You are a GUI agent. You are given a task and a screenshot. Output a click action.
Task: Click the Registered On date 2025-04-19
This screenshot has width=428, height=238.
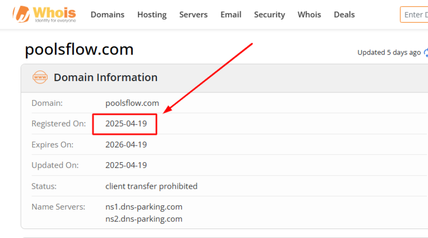point(126,124)
